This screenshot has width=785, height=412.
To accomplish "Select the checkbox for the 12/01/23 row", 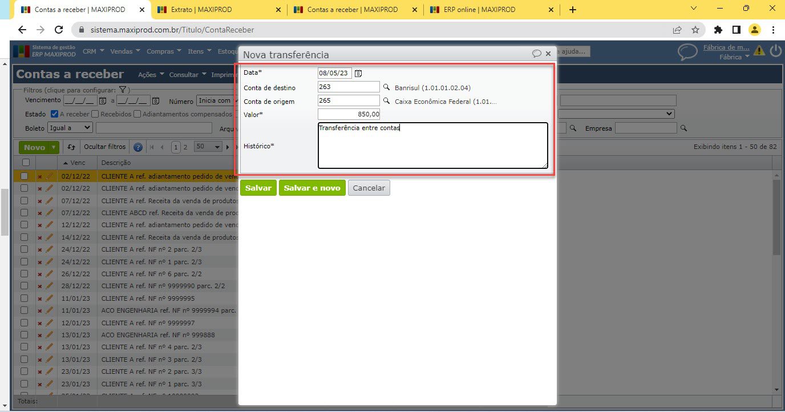I will [x=24, y=322].
